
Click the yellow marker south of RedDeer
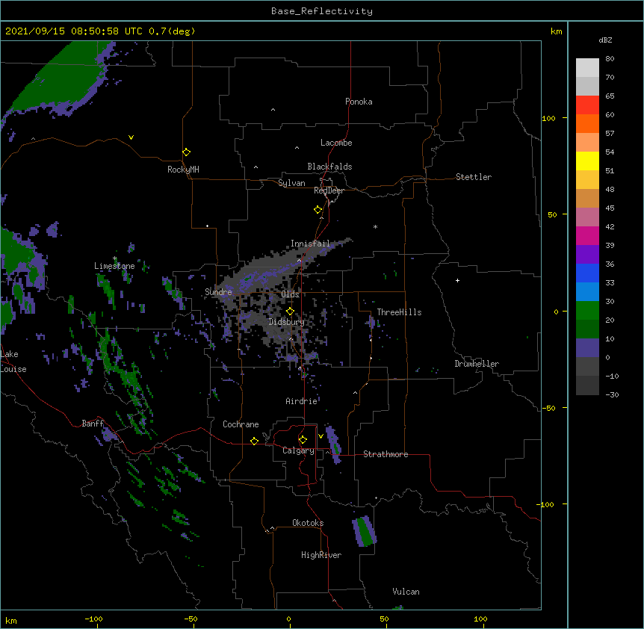click(318, 210)
